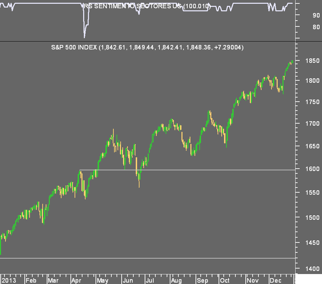The image size is (322, 284).
Task: Click the Feb label on date axis
Action: [31, 281]
